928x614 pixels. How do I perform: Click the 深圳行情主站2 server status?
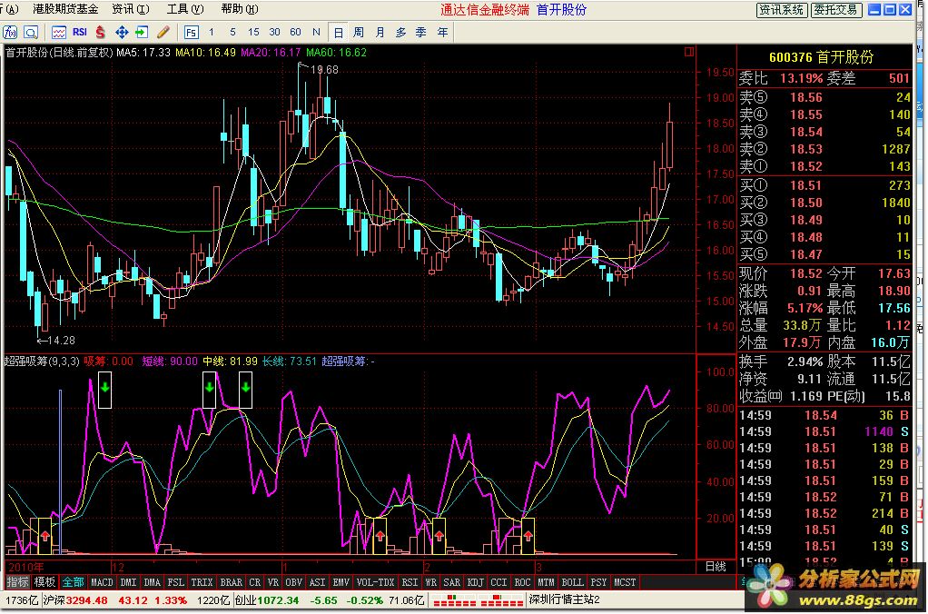click(x=564, y=599)
